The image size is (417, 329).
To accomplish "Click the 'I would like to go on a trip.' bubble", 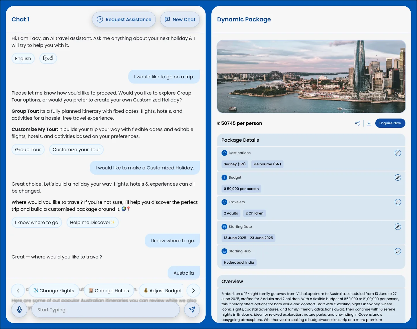I will (164, 77).
